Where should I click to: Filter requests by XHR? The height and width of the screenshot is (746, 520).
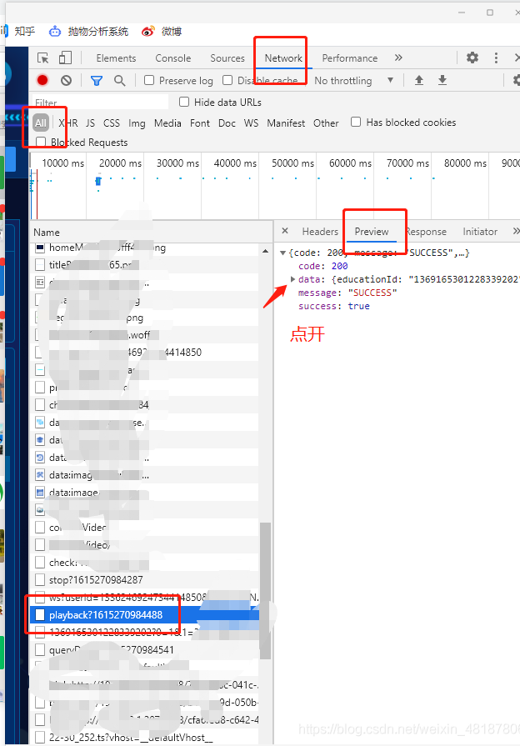click(68, 123)
